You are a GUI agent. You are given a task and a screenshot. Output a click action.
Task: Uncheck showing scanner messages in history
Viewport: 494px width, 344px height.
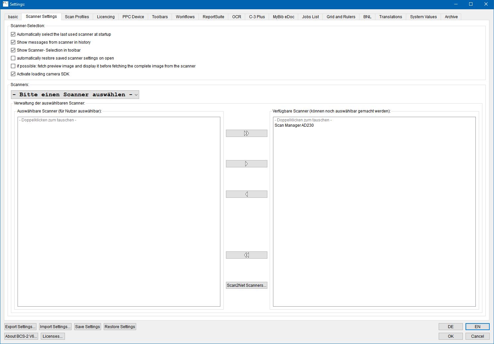13,42
